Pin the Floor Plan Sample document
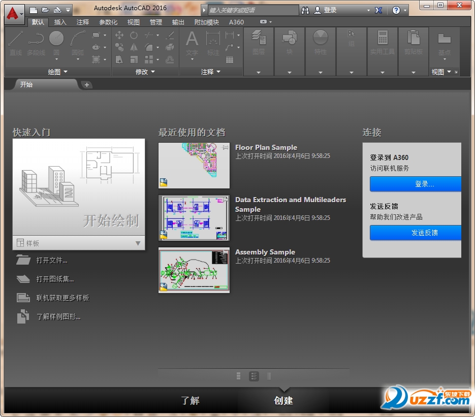The width and height of the screenshot is (475, 417). pos(226,147)
